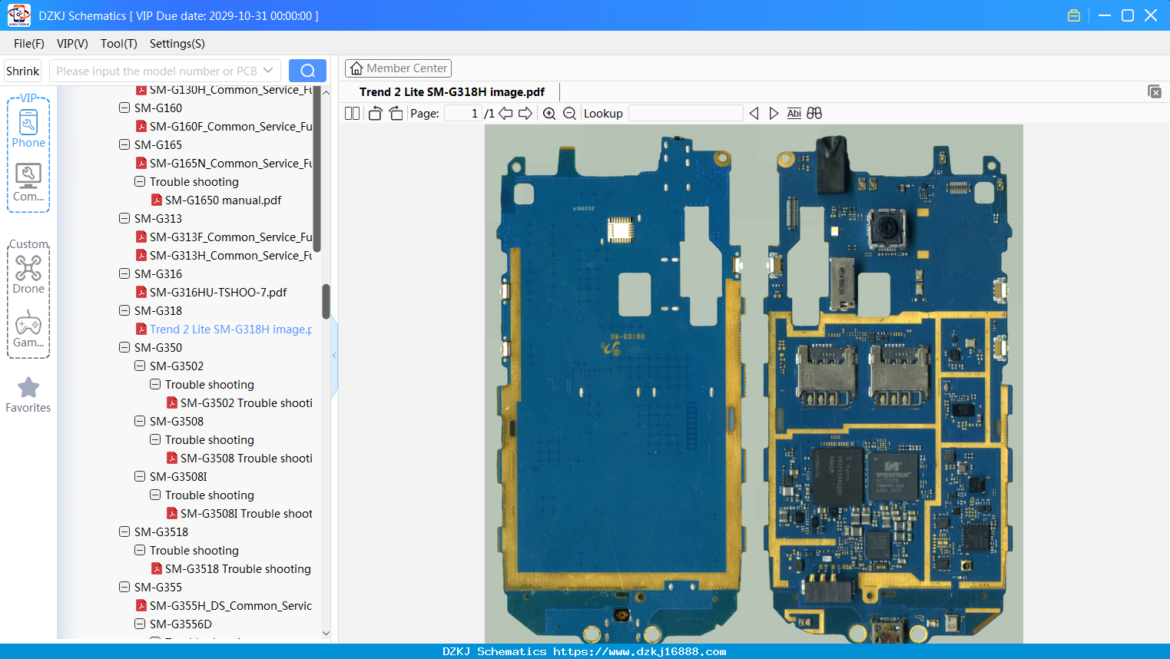Find next lookup result
Viewport: 1170px width, 659px height.
point(774,114)
